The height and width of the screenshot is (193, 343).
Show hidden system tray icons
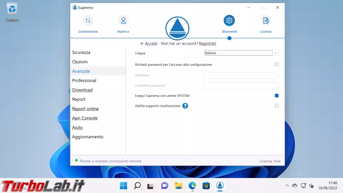click(x=287, y=185)
